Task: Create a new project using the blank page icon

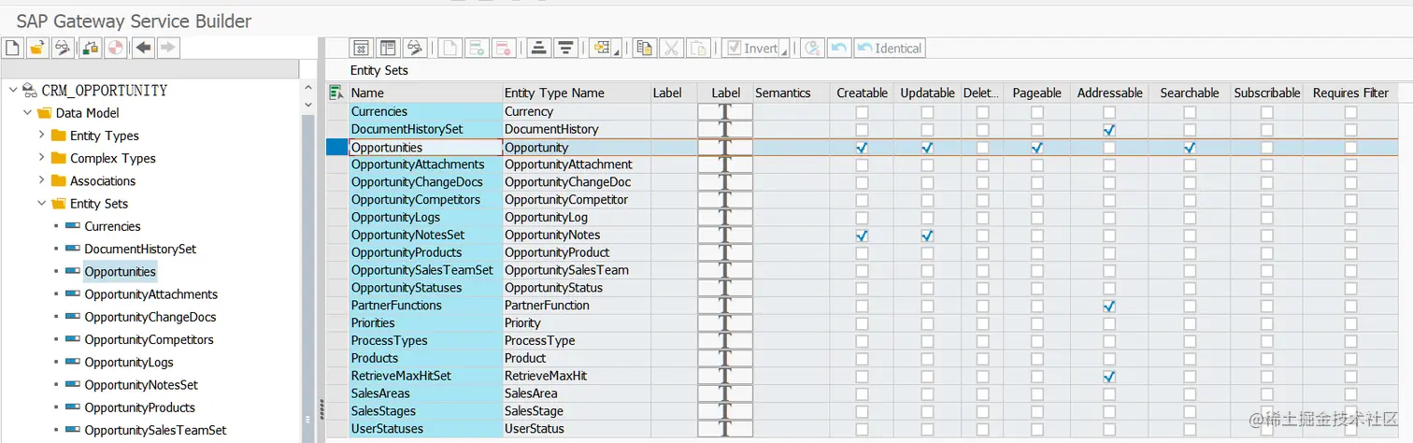Action: (x=12, y=48)
